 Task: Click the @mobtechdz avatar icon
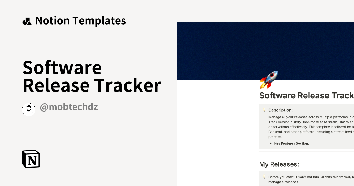point(29,109)
